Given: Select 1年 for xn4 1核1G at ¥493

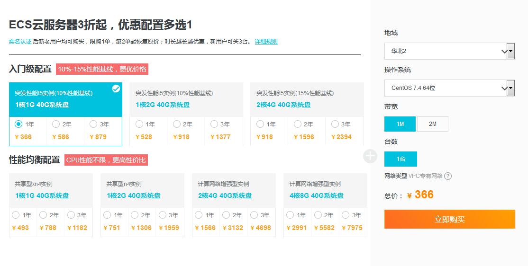Looking at the screenshot, I should tap(16, 215).
